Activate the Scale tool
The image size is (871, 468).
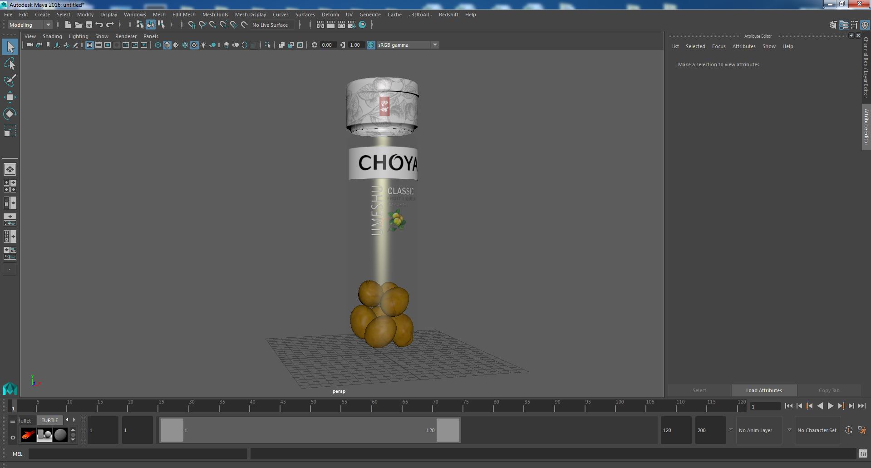point(10,131)
